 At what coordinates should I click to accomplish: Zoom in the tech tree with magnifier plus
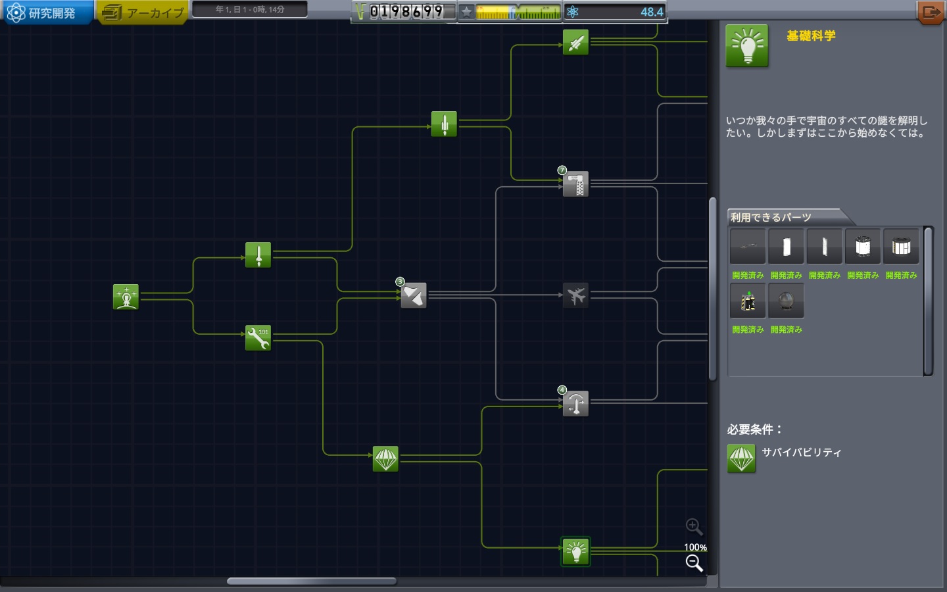coord(694,527)
